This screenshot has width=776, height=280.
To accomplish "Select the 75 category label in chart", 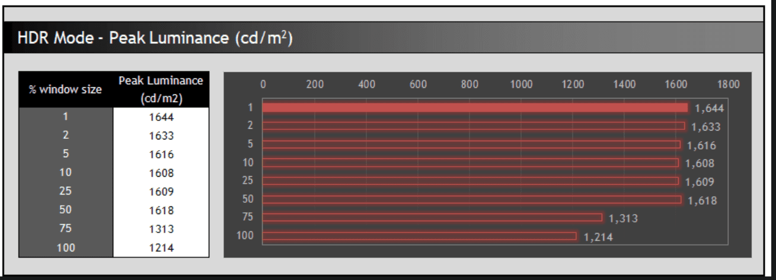I will 248,217.
